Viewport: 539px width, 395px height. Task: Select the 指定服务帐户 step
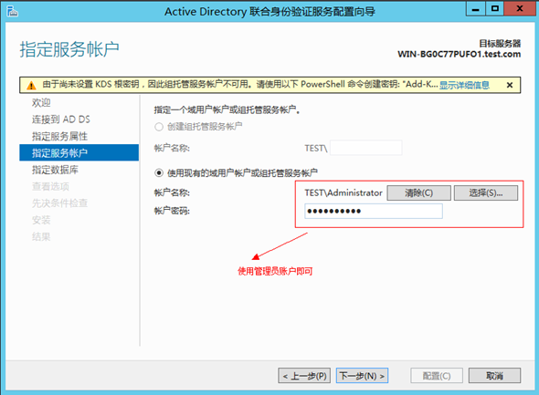(x=79, y=152)
